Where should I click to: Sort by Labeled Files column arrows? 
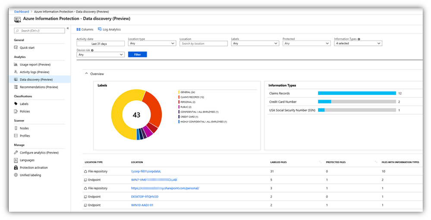pyautogui.click(x=320, y=162)
